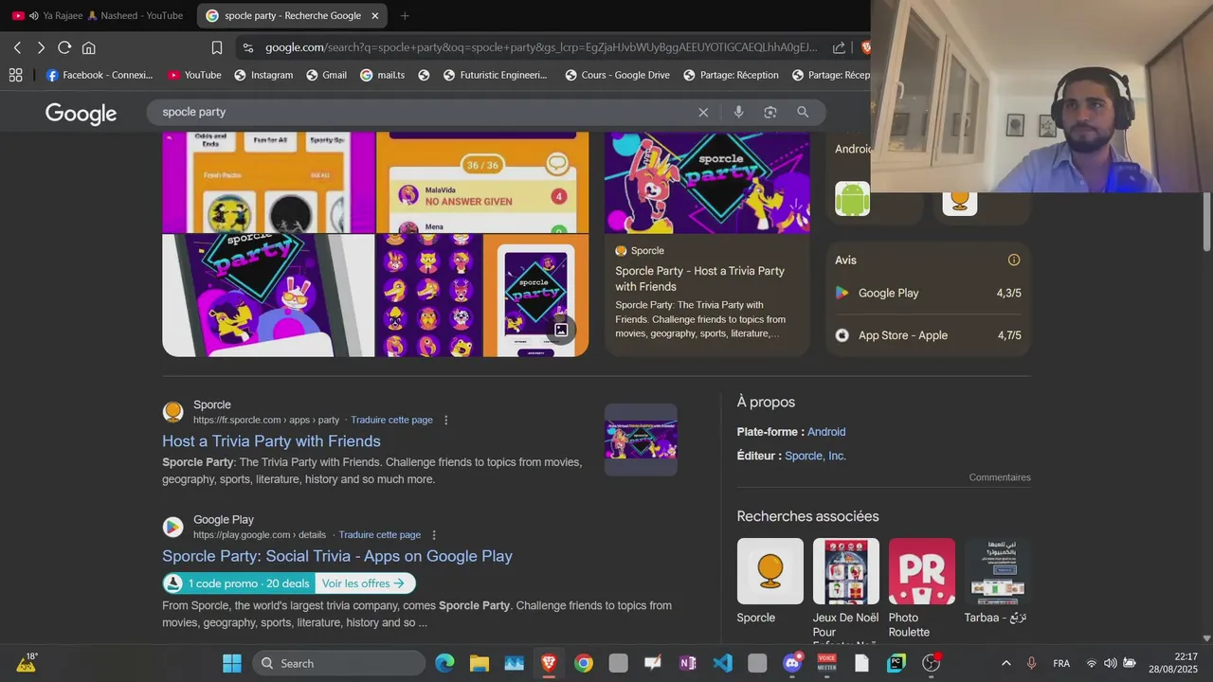Screen dimensions: 1213x682
Task: Click the taskbar Search box
Action: pyautogui.click(x=339, y=663)
